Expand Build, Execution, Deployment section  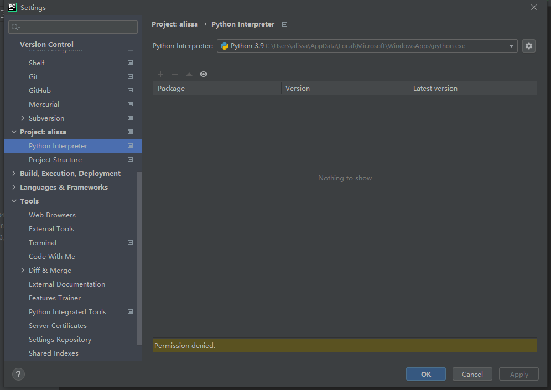14,173
